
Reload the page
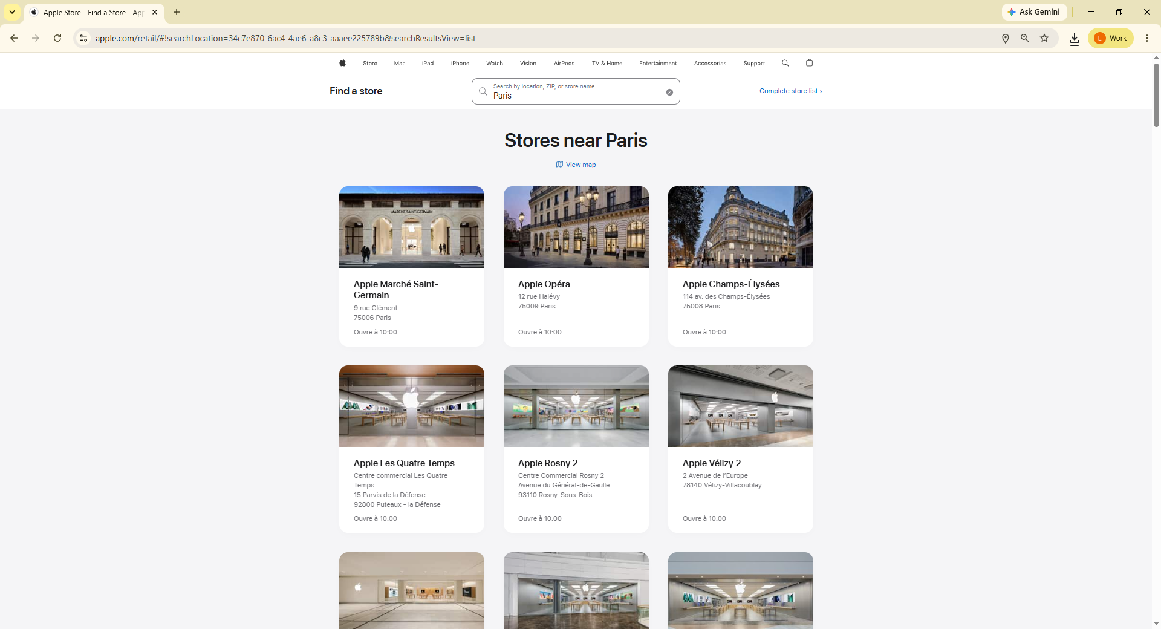pos(57,38)
